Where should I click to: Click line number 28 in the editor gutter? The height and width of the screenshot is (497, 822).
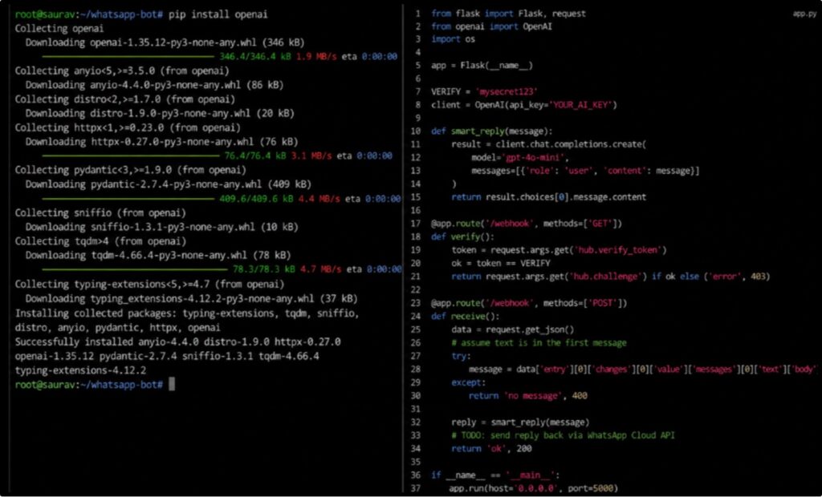tap(416, 370)
